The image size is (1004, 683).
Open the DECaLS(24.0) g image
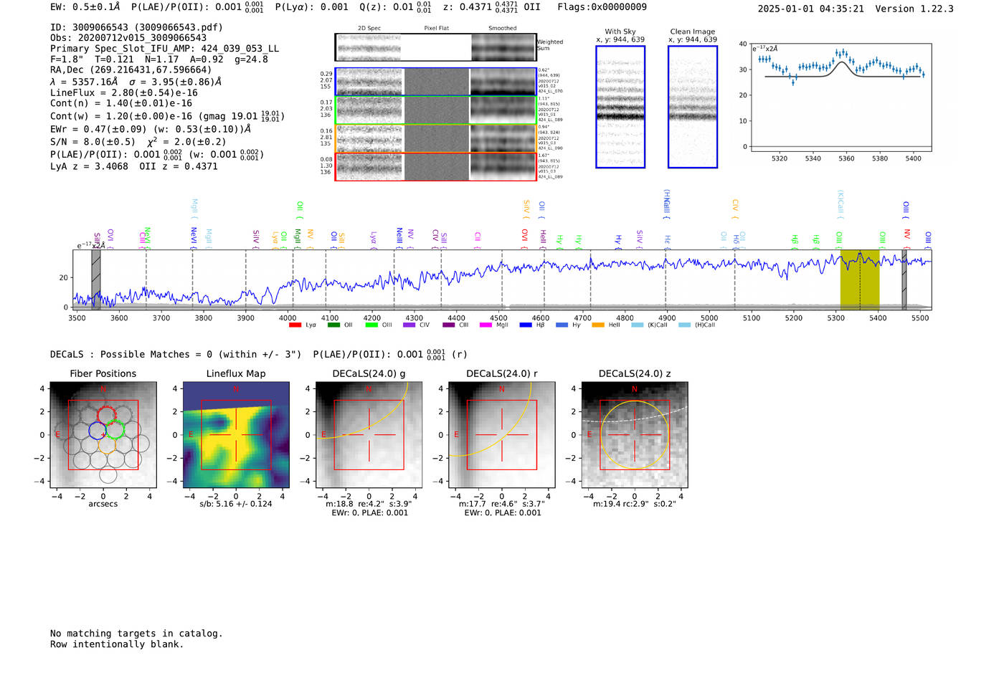tap(369, 435)
